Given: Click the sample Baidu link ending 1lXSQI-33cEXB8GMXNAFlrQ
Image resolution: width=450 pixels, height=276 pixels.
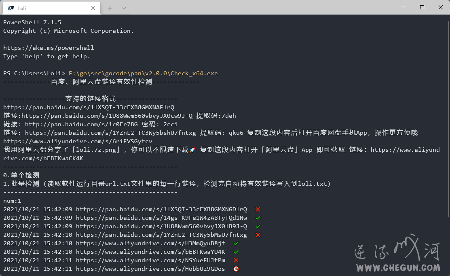Looking at the screenshot, I should pos(89,107).
